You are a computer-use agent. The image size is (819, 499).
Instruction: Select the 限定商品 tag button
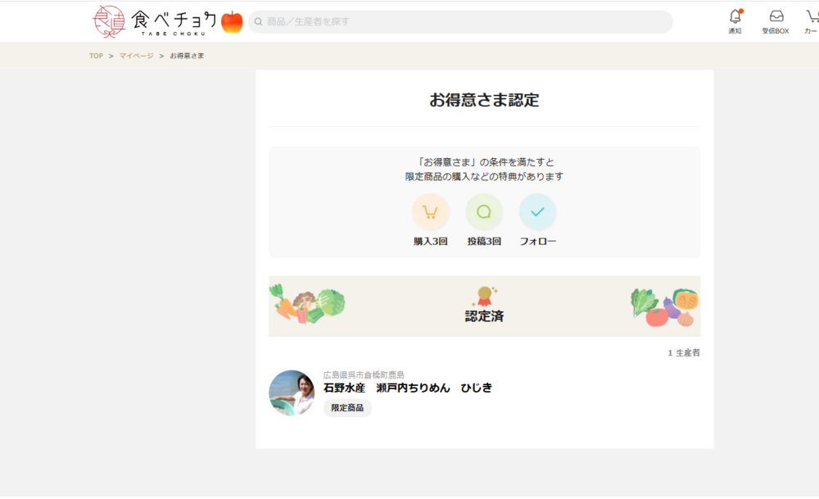(347, 408)
